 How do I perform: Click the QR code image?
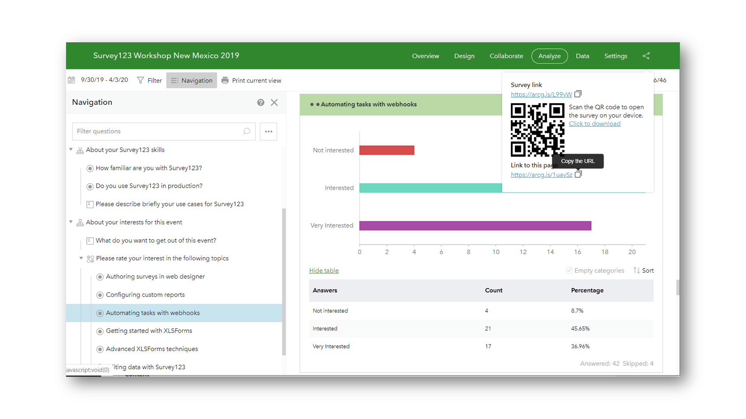click(537, 130)
